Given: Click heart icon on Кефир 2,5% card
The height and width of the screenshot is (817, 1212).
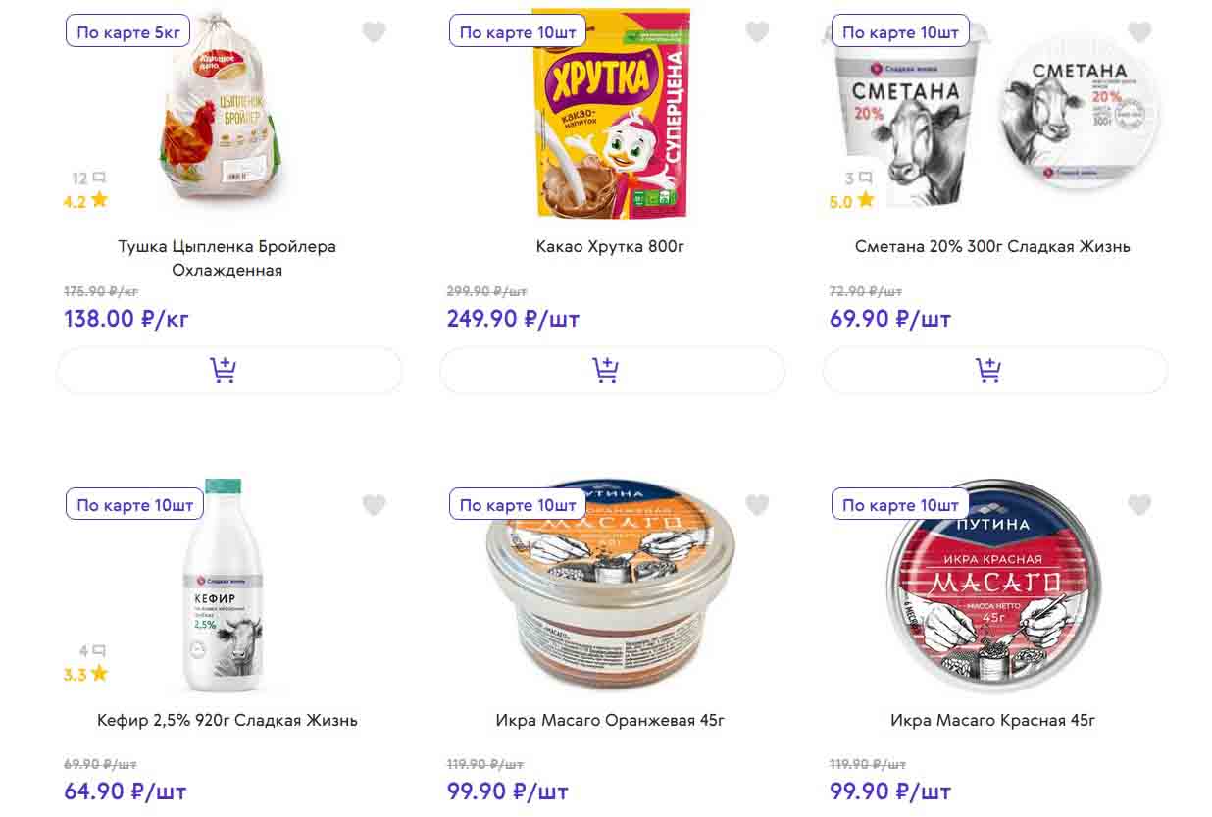Looking at the screenshot, I should click(x=374, y=505).
